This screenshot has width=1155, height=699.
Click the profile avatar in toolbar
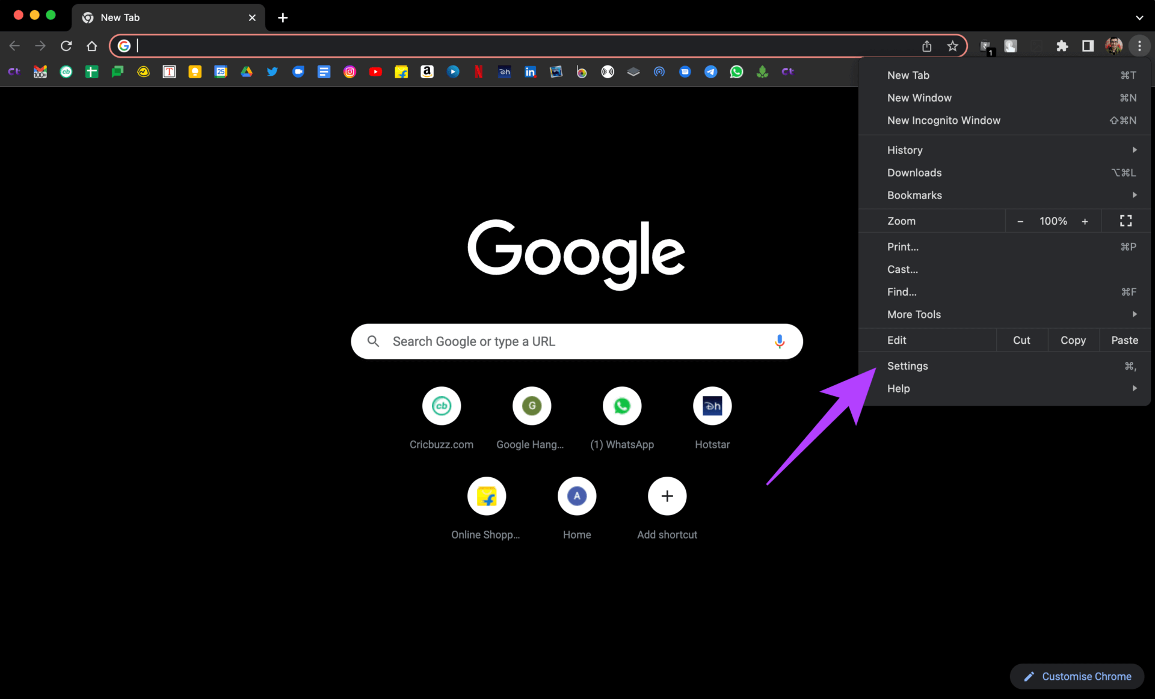click(1114, 46)
